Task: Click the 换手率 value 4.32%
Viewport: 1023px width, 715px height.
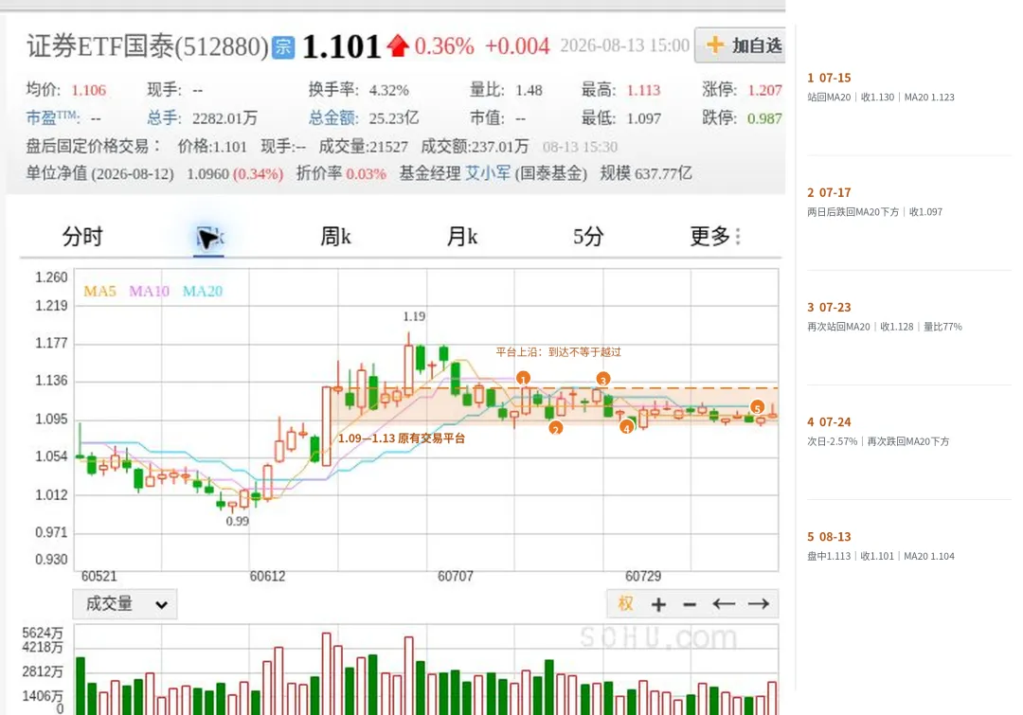Action: pyautogui.click(x=389, y=90)
